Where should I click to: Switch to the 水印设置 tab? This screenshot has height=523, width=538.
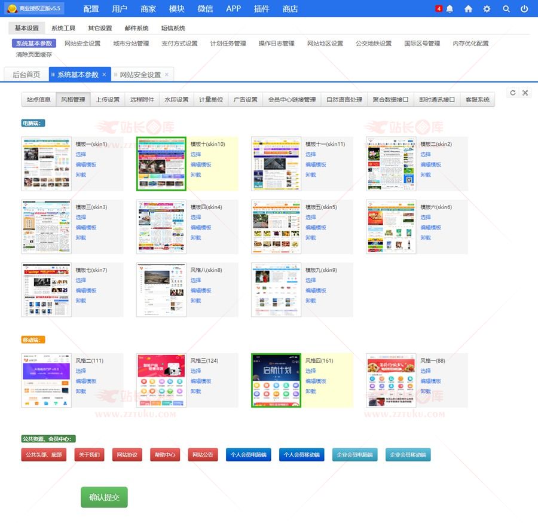coord(176,100)
